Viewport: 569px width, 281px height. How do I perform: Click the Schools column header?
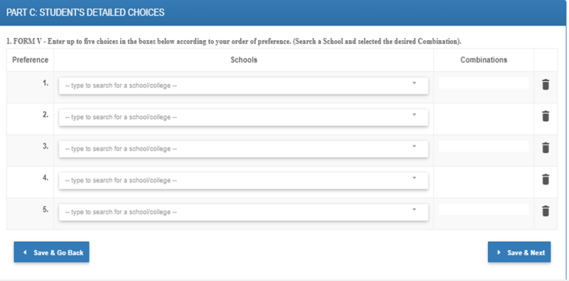[243, 60]
